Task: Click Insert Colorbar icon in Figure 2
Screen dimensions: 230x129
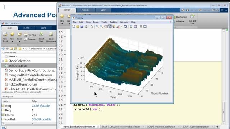Action: [x=131, y=27]
